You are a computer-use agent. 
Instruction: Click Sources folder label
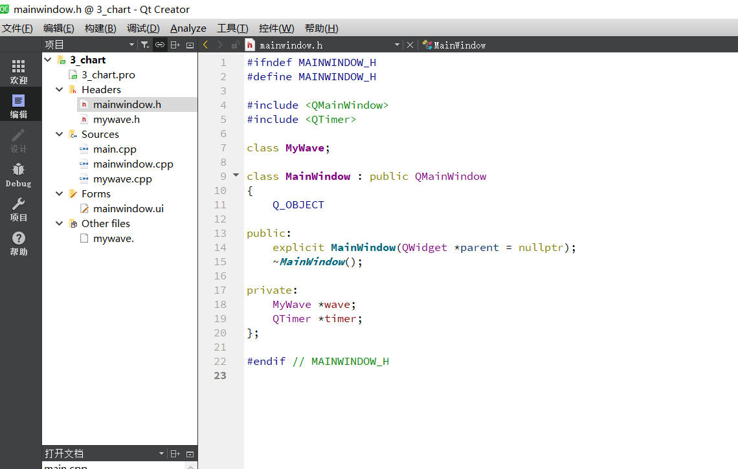(x=100, y=134)
